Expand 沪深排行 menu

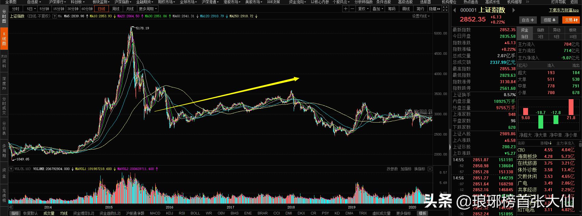click(57, 2)
